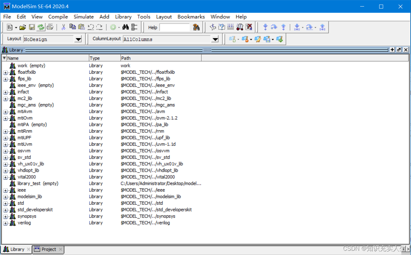Click the Collapse All tree icon
411x255 pixels.
coord(134,27)
